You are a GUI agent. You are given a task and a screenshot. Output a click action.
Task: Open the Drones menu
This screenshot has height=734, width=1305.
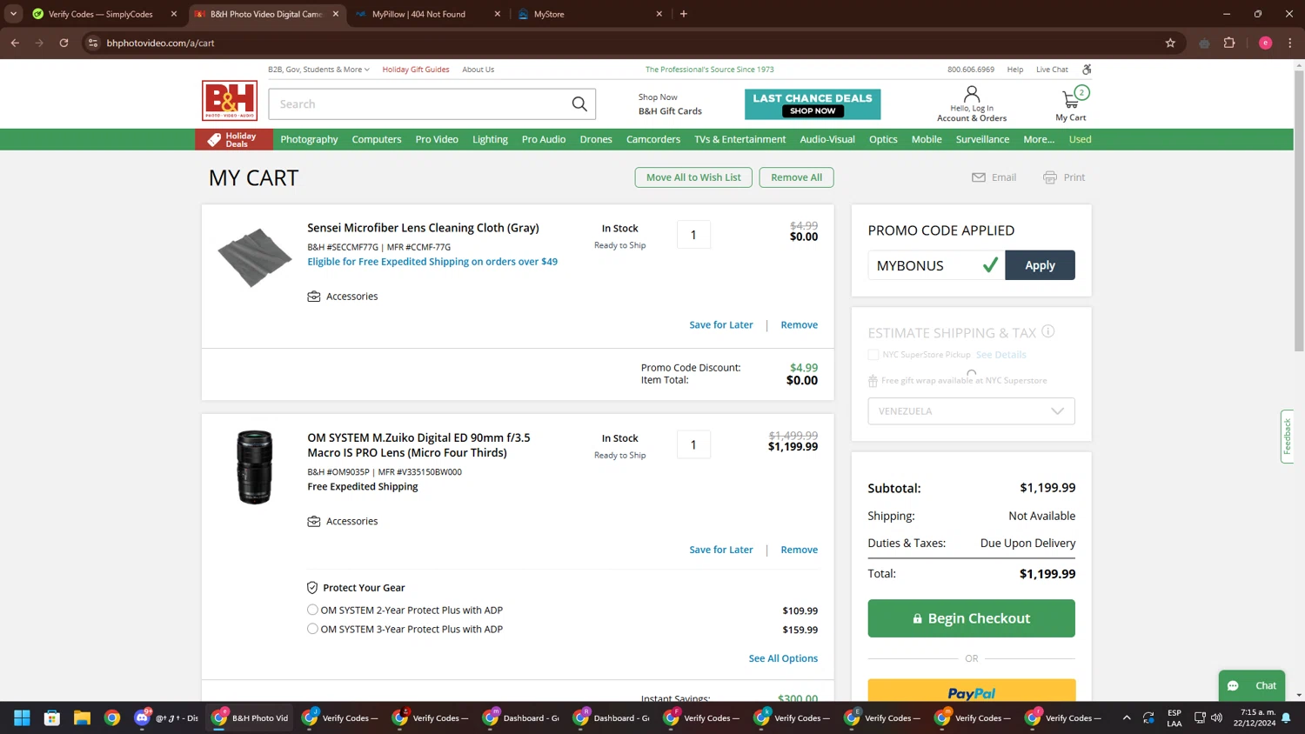(x=596, y=139)
